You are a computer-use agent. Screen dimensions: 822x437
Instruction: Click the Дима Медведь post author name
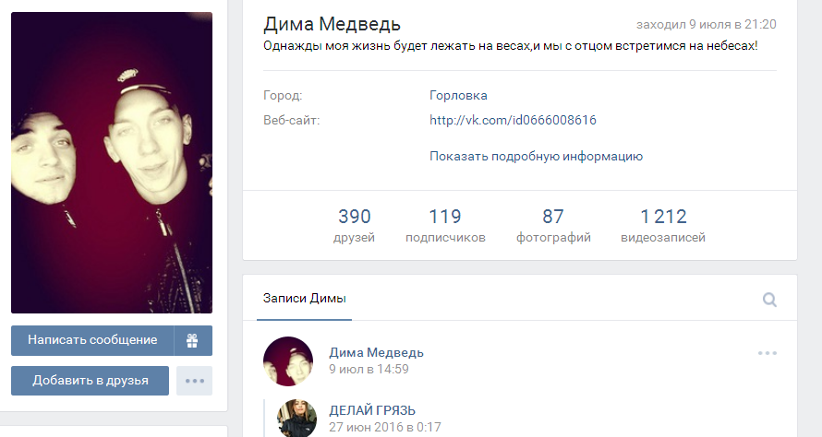[x=377, y=353]
